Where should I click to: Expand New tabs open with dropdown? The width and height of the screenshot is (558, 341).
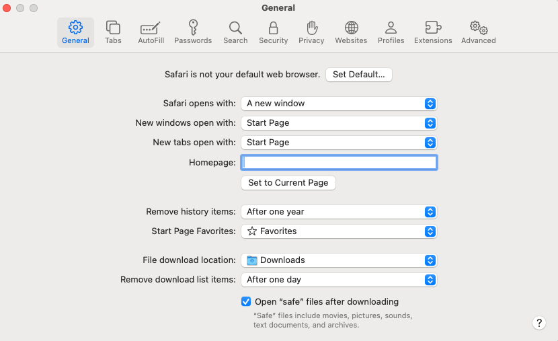point(339,143)
